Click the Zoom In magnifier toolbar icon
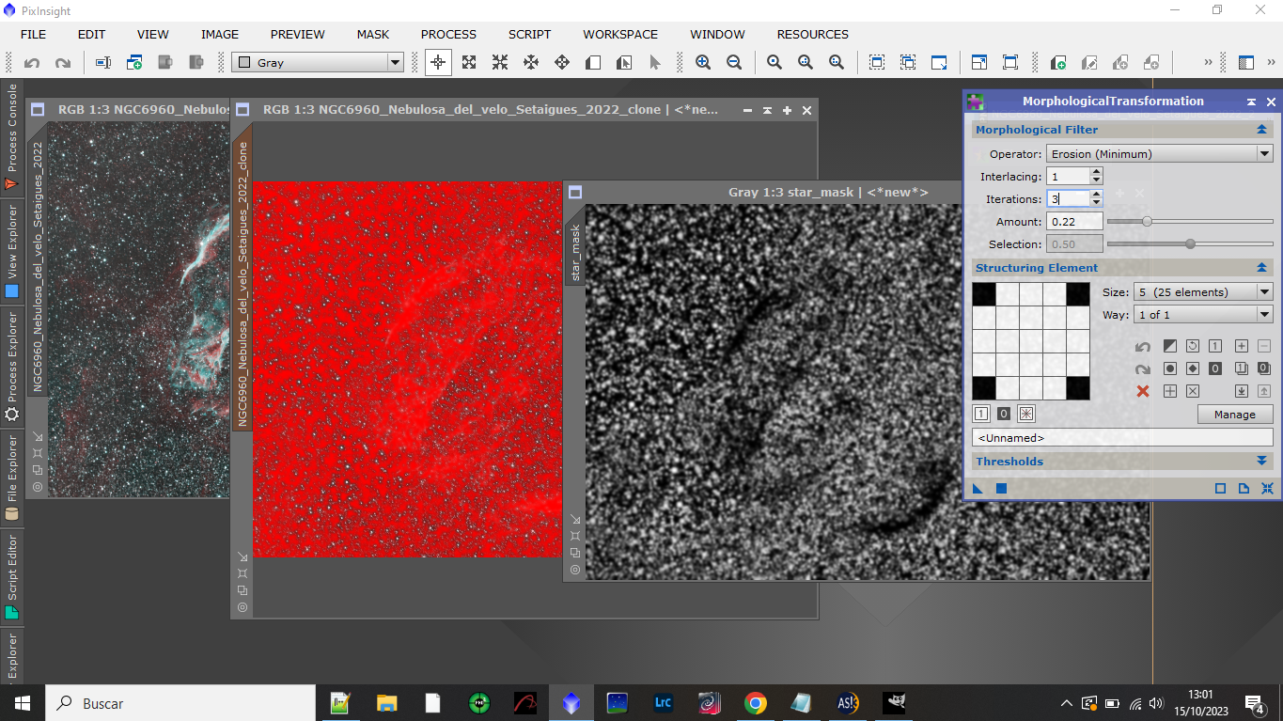Viewport: 1283px width, 721px height. click(703, 63)
